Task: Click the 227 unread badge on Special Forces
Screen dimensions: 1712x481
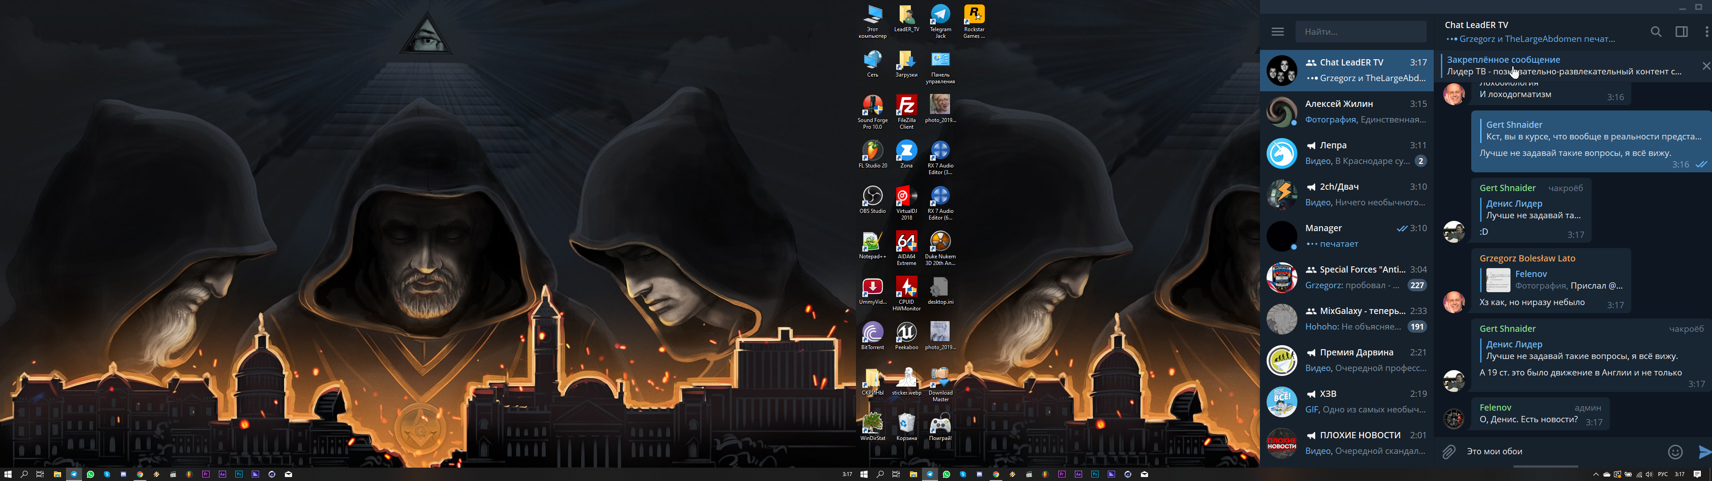Action: click(x=1417, y=285)
